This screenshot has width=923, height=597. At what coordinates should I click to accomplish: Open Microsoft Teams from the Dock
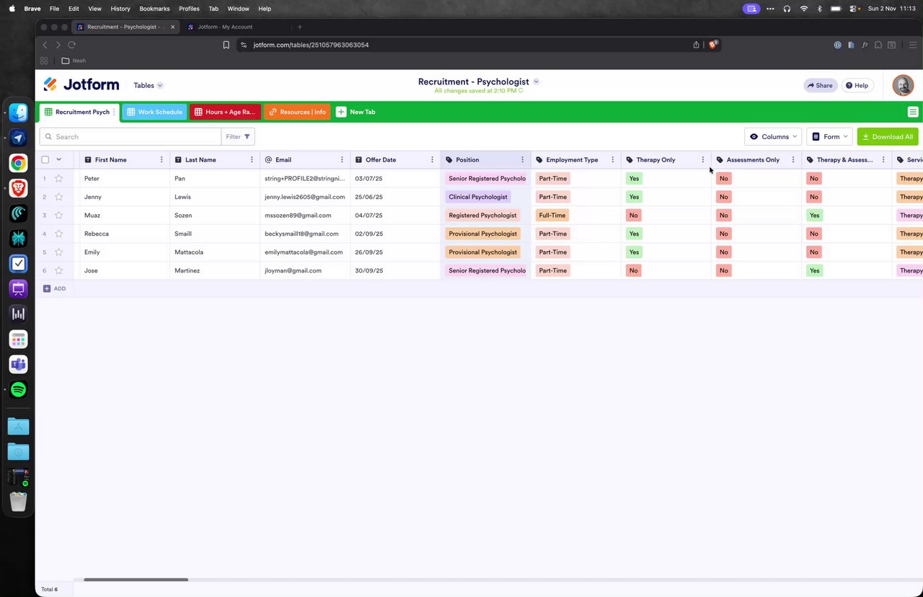(19, 364)
